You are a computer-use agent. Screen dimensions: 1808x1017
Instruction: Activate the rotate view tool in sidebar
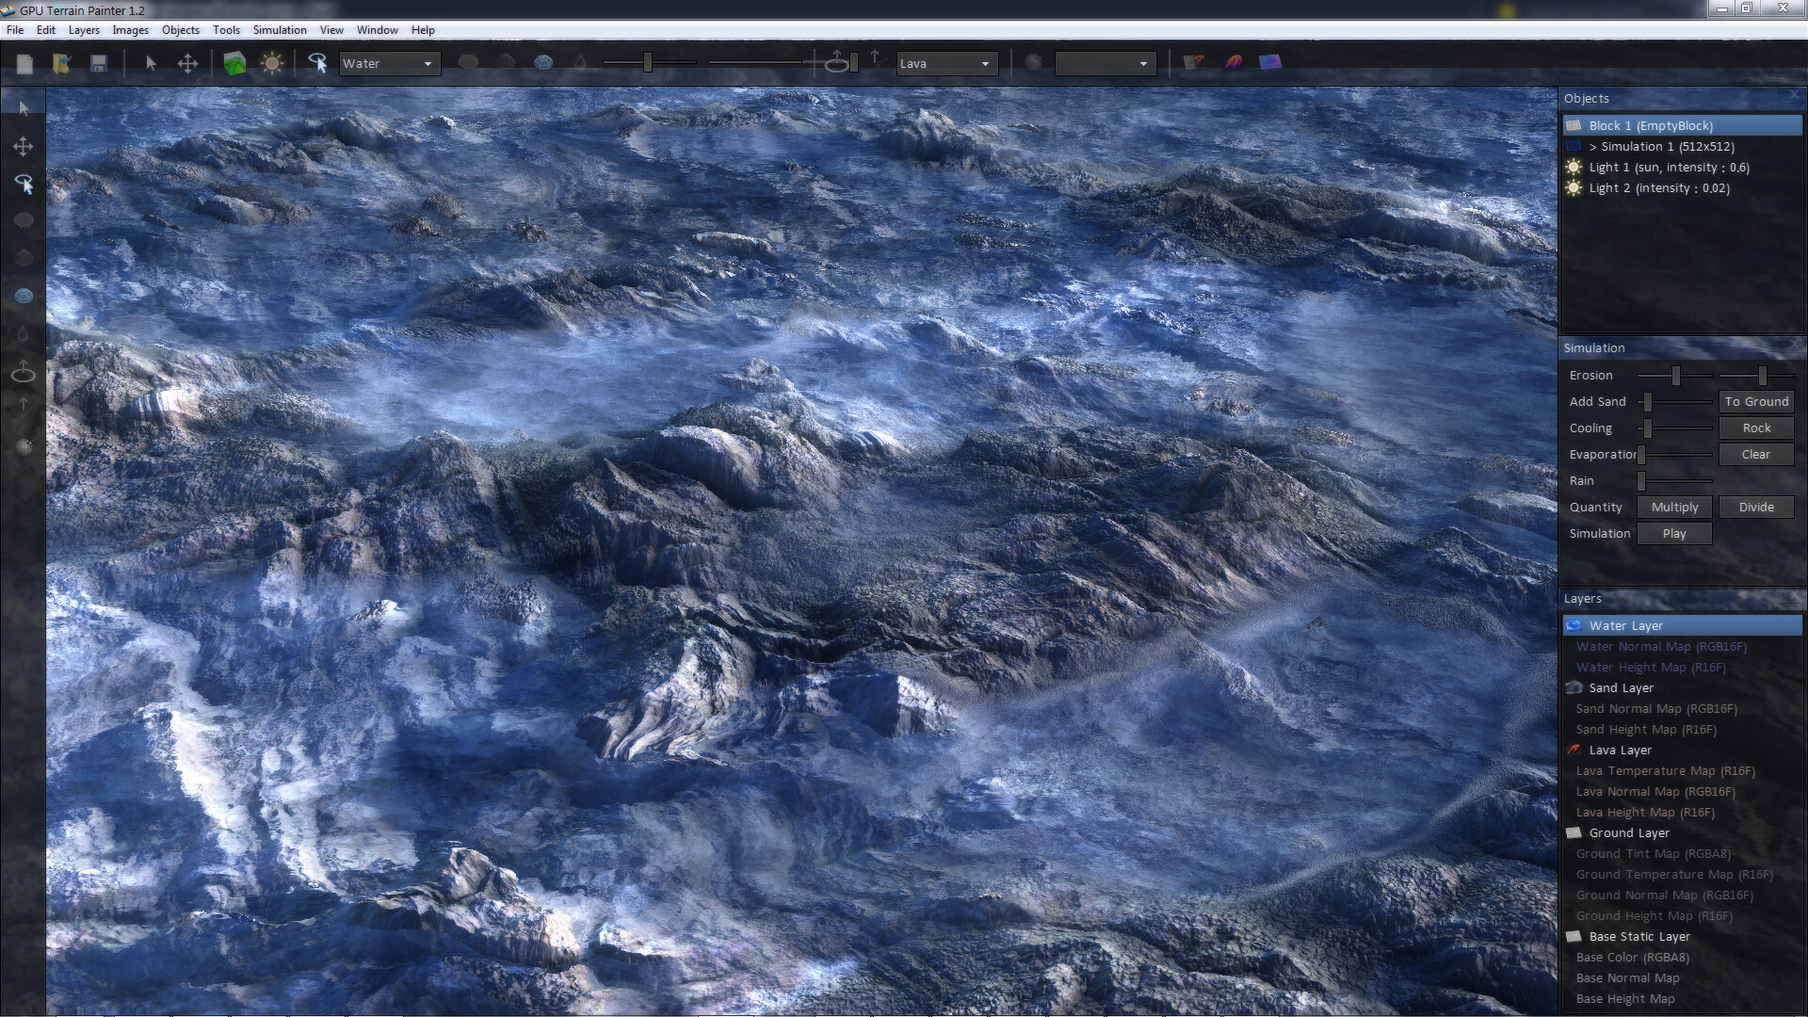pos(24,186)
